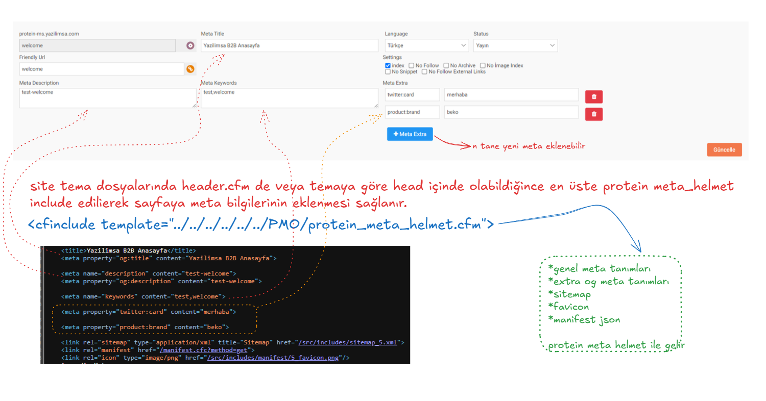Focus the Meta Title input field
This screenshot has height=401, width=766.
(289, 46)
